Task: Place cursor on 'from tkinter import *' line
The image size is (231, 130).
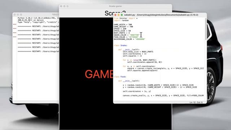Action: [126, 18]
